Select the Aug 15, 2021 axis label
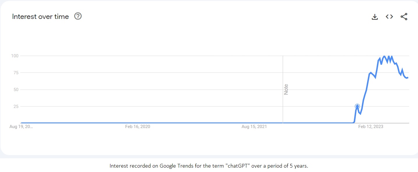The image size is (418, 172). (254, 127)
